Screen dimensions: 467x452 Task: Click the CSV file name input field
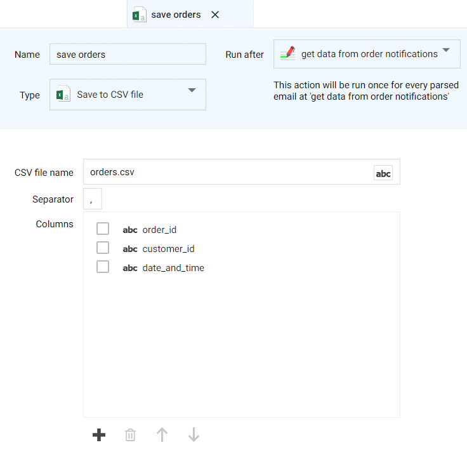click(x=242, y=172)
